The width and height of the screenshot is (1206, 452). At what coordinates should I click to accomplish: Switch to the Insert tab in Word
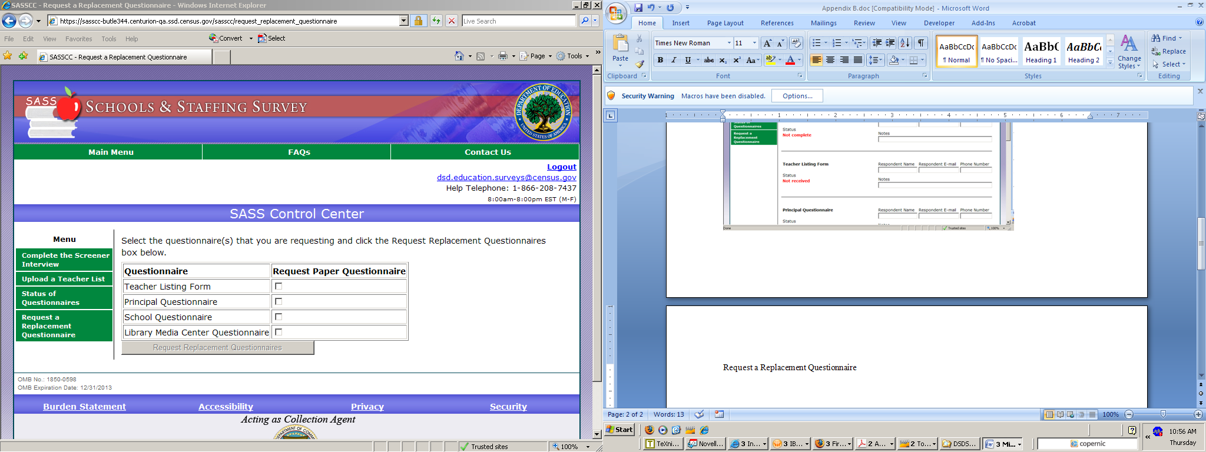pyautogui.click(x=681, y=23)
